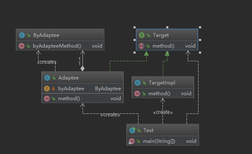The height and width of the screenshot is (154, 252).
Task: Click the method() member in Target
Action: [163, 46]
